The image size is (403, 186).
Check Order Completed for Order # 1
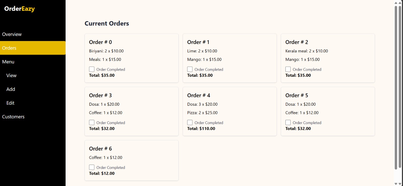(190, 69)
